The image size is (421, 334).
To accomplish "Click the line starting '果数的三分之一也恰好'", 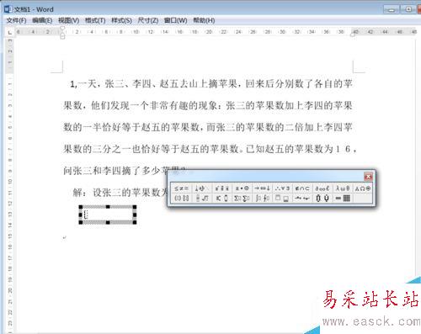I will pos(210,149).
